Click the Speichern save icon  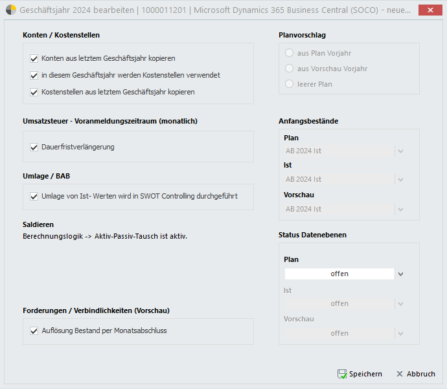tap(342, 374)
